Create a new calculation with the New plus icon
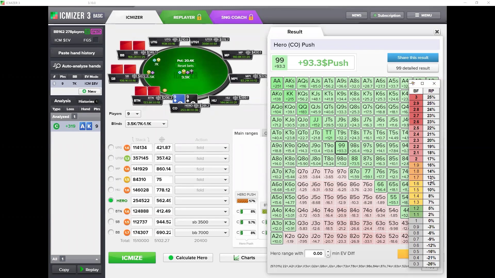Image resolution: width=495 pixels, height=278 pixels. pos(85,91)
